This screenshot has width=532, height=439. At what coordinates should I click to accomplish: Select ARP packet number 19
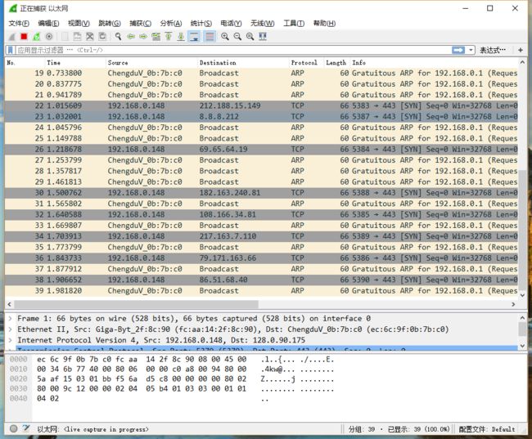261,74
